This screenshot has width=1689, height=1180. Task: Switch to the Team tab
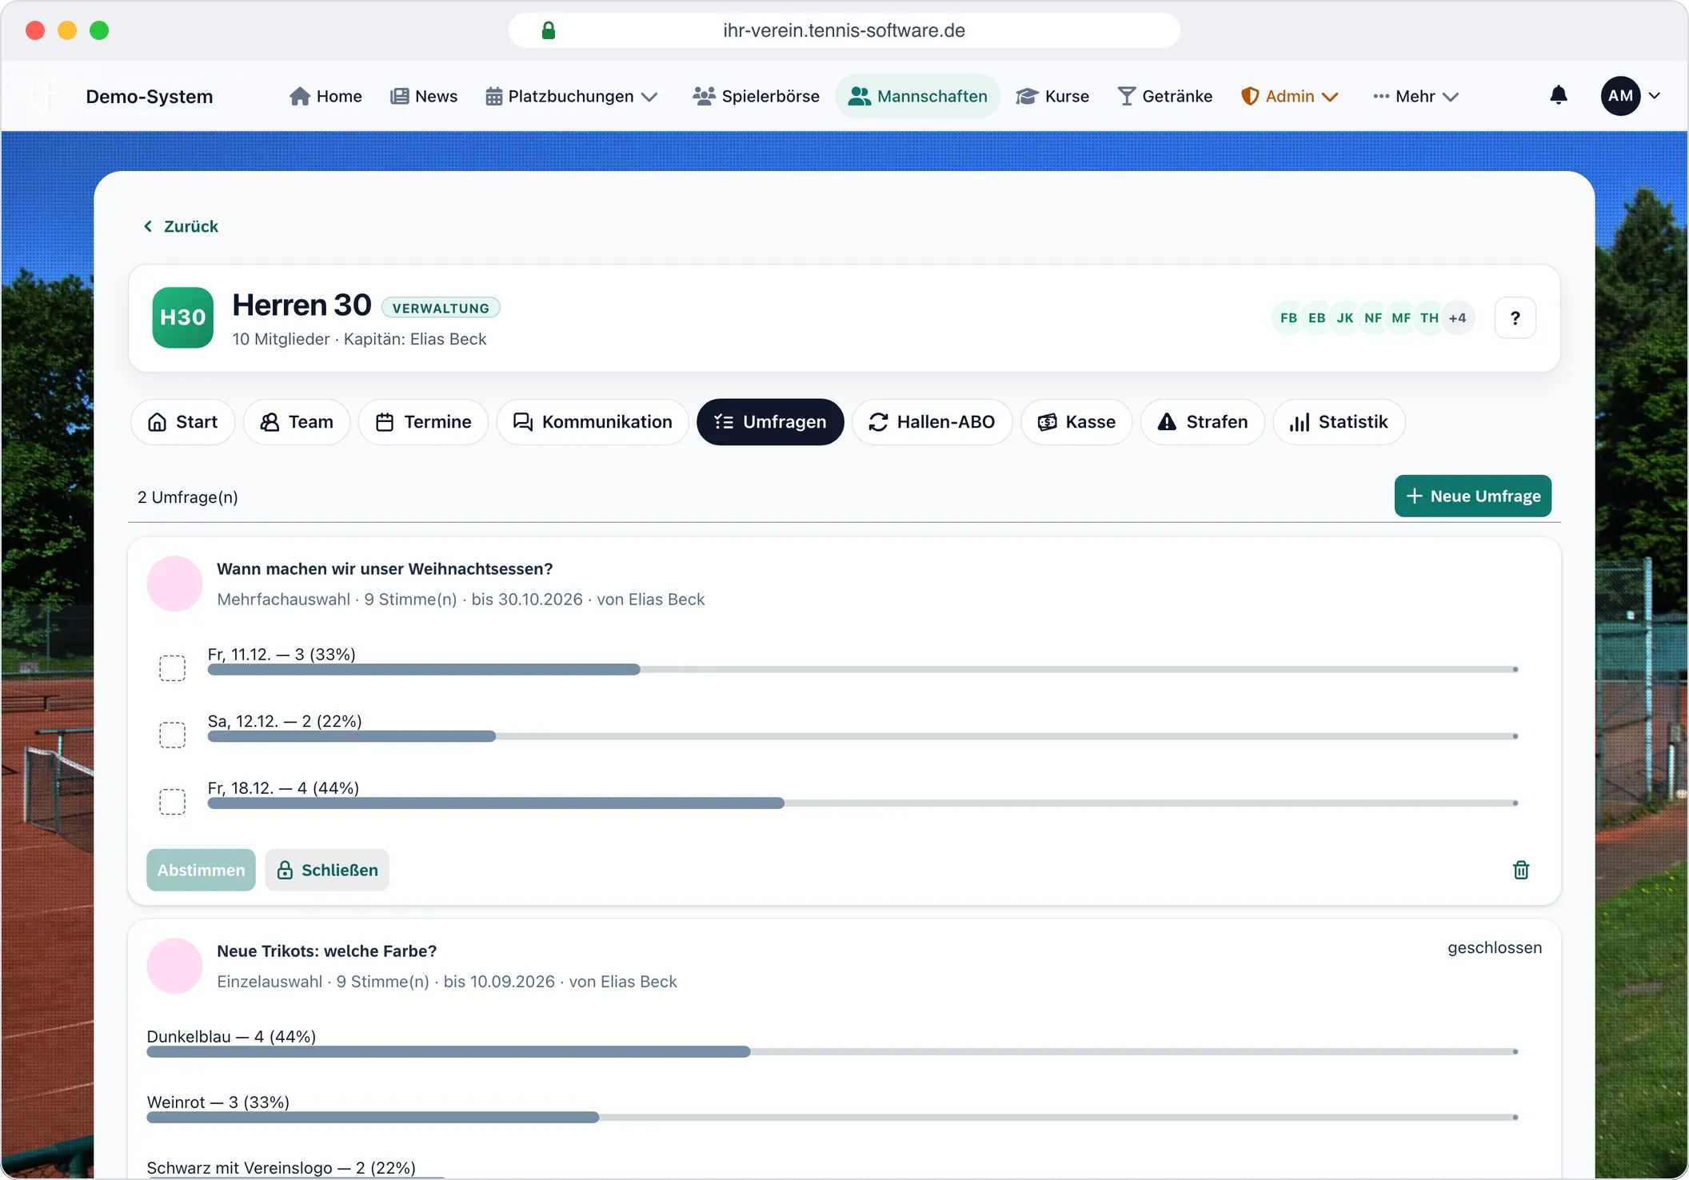[297, 422]
